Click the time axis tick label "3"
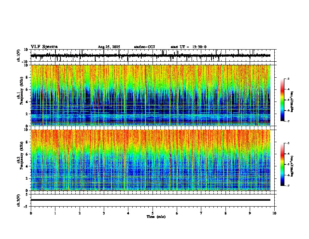Screen dimensions: 309x239 pos(104,213)
